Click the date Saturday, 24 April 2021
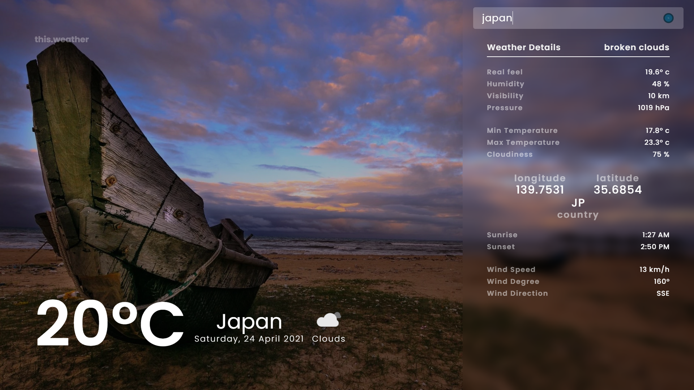The width and height of the screenshot is (694, 390). pos(249,339)
